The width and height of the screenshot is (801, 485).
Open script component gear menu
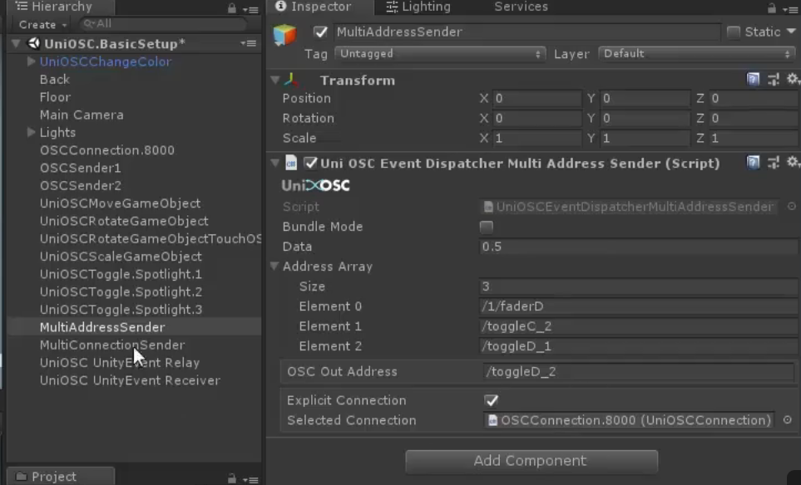click(793, 162)
